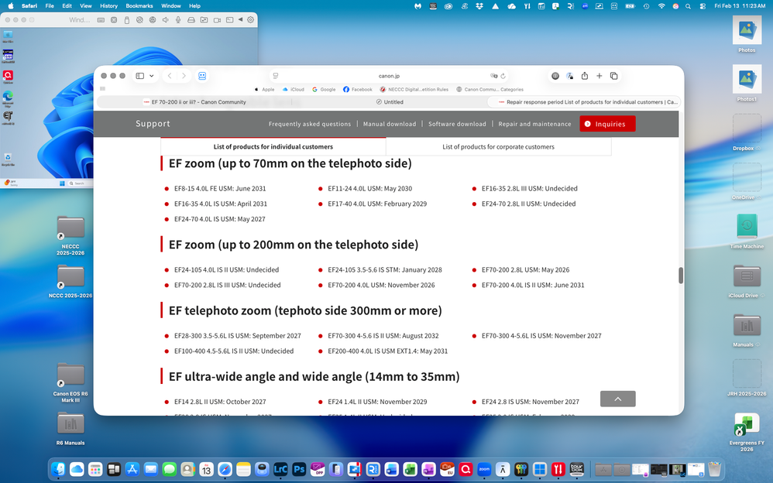Image resolution: width=773 pixels, height=483 pixels.
Task: Switch to the Untitled tab
Action: point(390,102)
